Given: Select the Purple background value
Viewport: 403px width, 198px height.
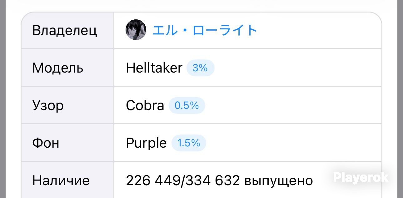Looking at the screenshot, I should point(146,144).
